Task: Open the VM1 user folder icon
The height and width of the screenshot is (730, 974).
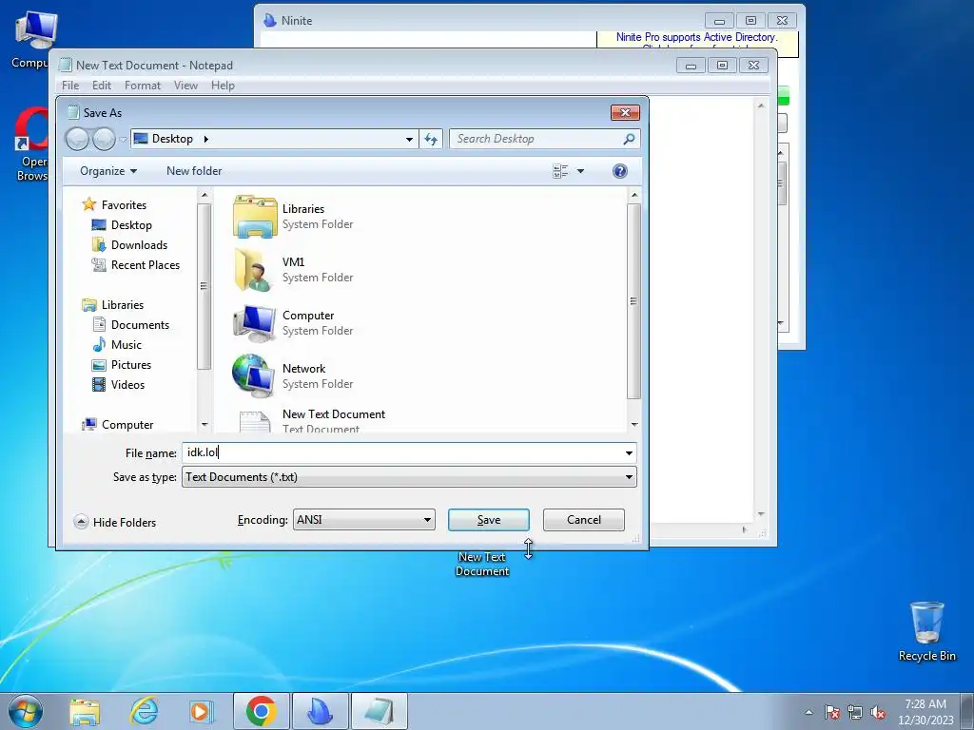Action: pyautogui.click(x=253, y=269)
